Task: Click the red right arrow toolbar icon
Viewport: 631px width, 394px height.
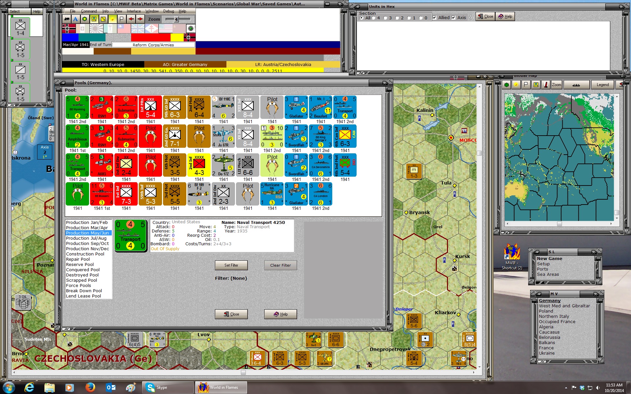Action: (140, 19)
